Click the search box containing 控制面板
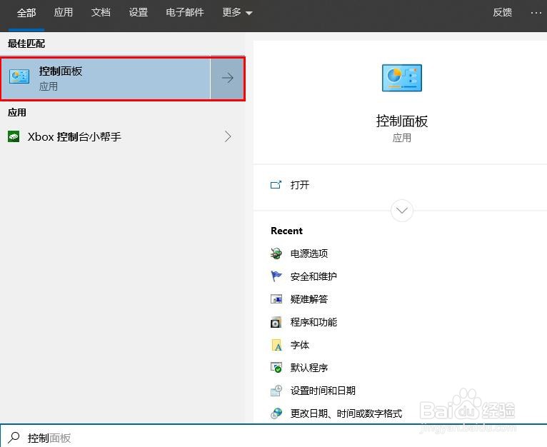Image resolution: width=547 pixels, height=447 pixels. click(x=273, y=437)
